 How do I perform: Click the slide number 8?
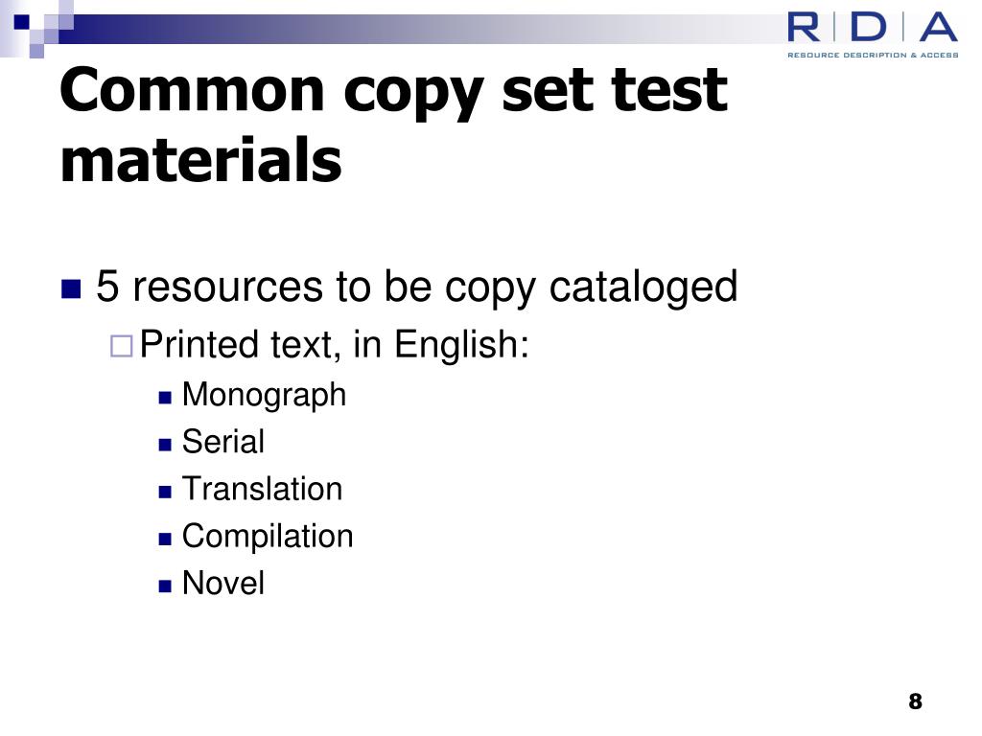(x=915, y=701)
